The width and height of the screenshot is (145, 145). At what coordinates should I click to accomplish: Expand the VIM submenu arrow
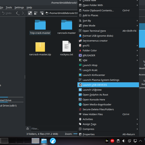[x=137, y=60]
